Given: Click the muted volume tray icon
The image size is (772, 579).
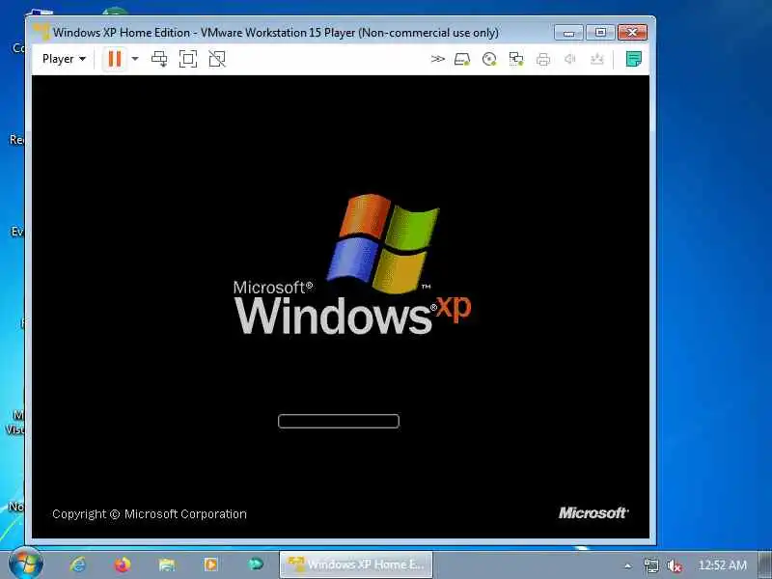Looking at the screenshot, I should point(674,565).
